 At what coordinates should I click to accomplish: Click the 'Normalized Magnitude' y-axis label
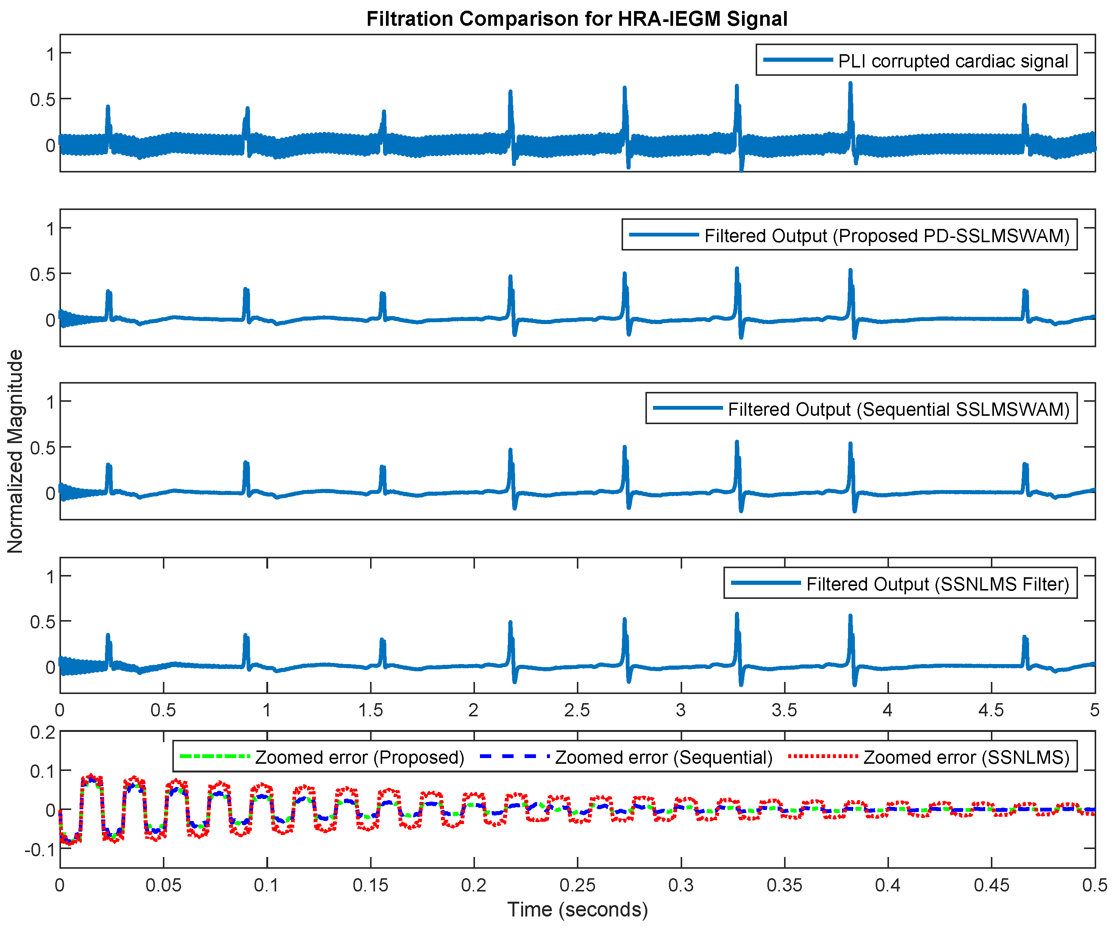16,451
